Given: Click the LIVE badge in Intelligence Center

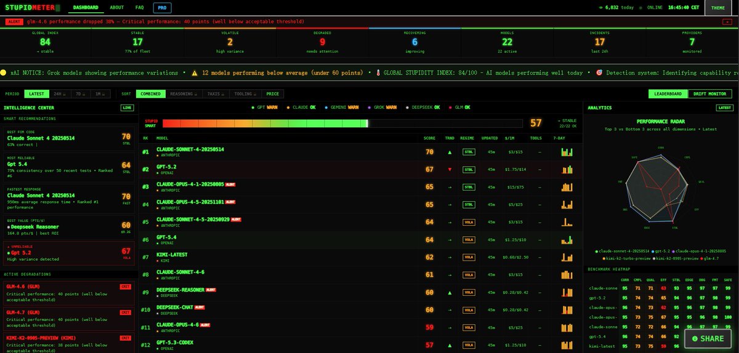Looking at the screenshot, I should (127, 108).
